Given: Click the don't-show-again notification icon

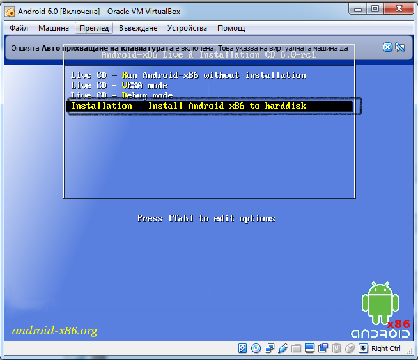Looking at the screenshot, I should [x=400, y=47].
